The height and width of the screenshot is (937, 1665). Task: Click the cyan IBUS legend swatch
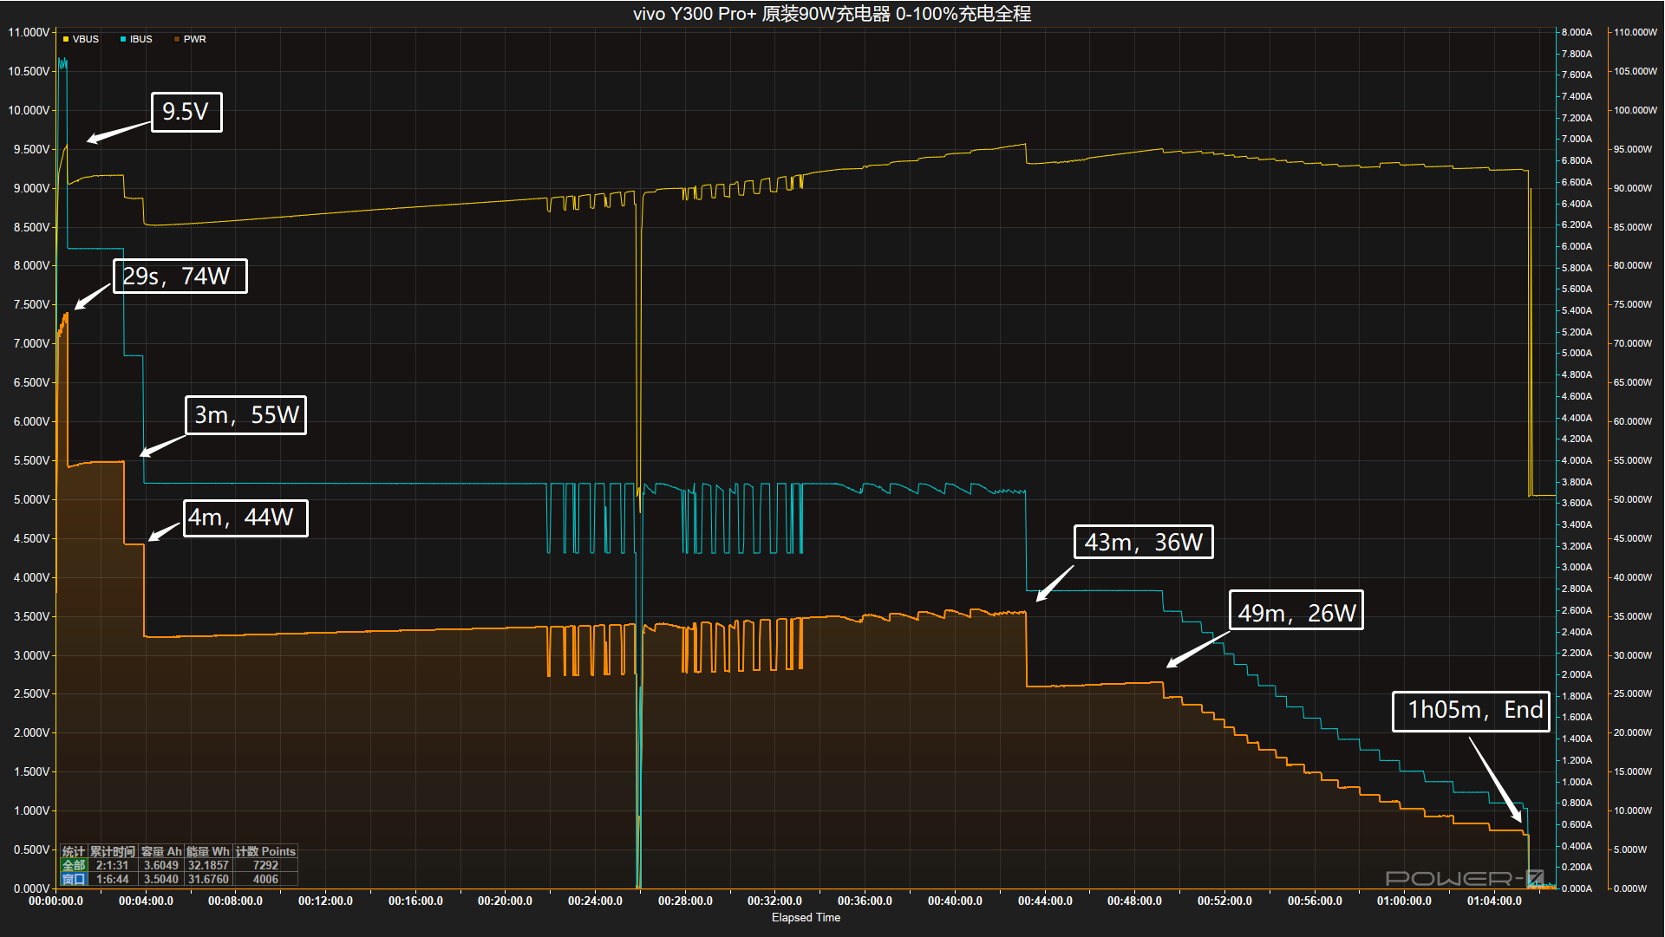tap(123, 39)
